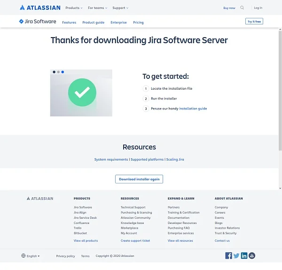This screenshot has height=270, width=282.
Task: Open Jira Align footer link
Action: pos(80,213)
